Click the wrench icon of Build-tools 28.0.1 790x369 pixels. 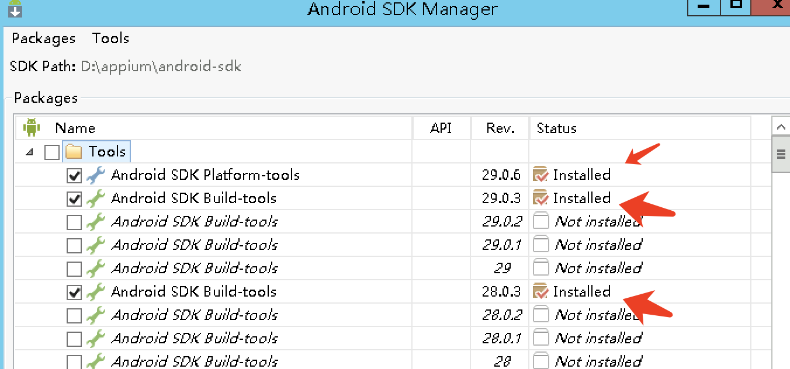(95, 338)
